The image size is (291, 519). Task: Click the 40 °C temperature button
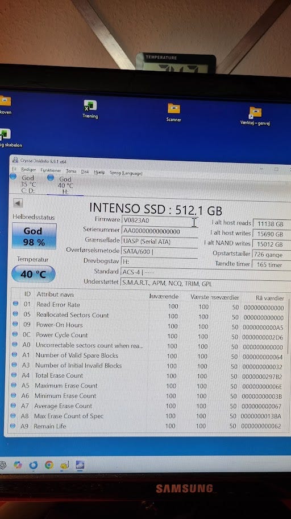point(34,274)
